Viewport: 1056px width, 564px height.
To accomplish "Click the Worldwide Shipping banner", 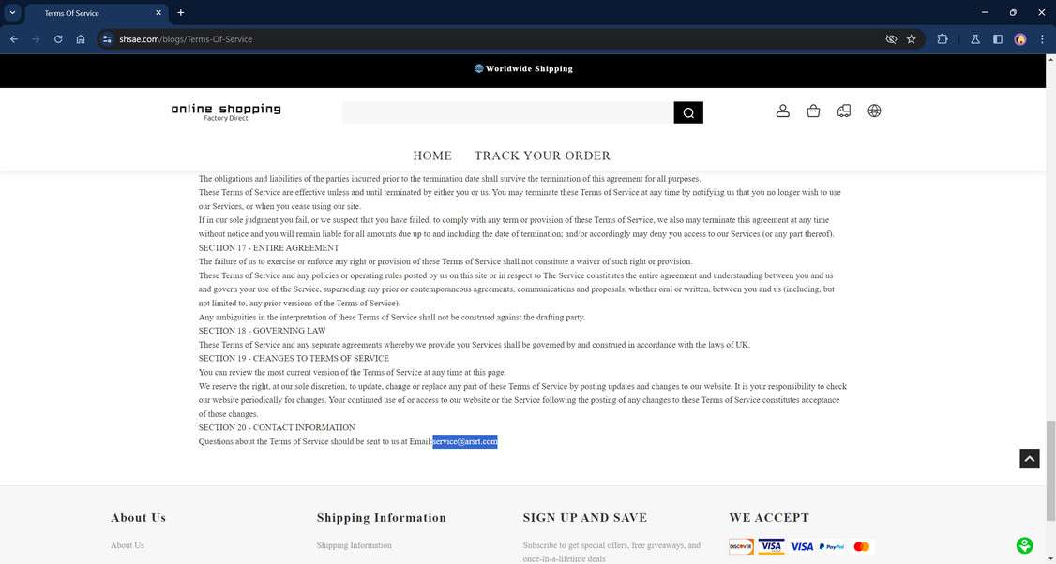I will (524, 68).
